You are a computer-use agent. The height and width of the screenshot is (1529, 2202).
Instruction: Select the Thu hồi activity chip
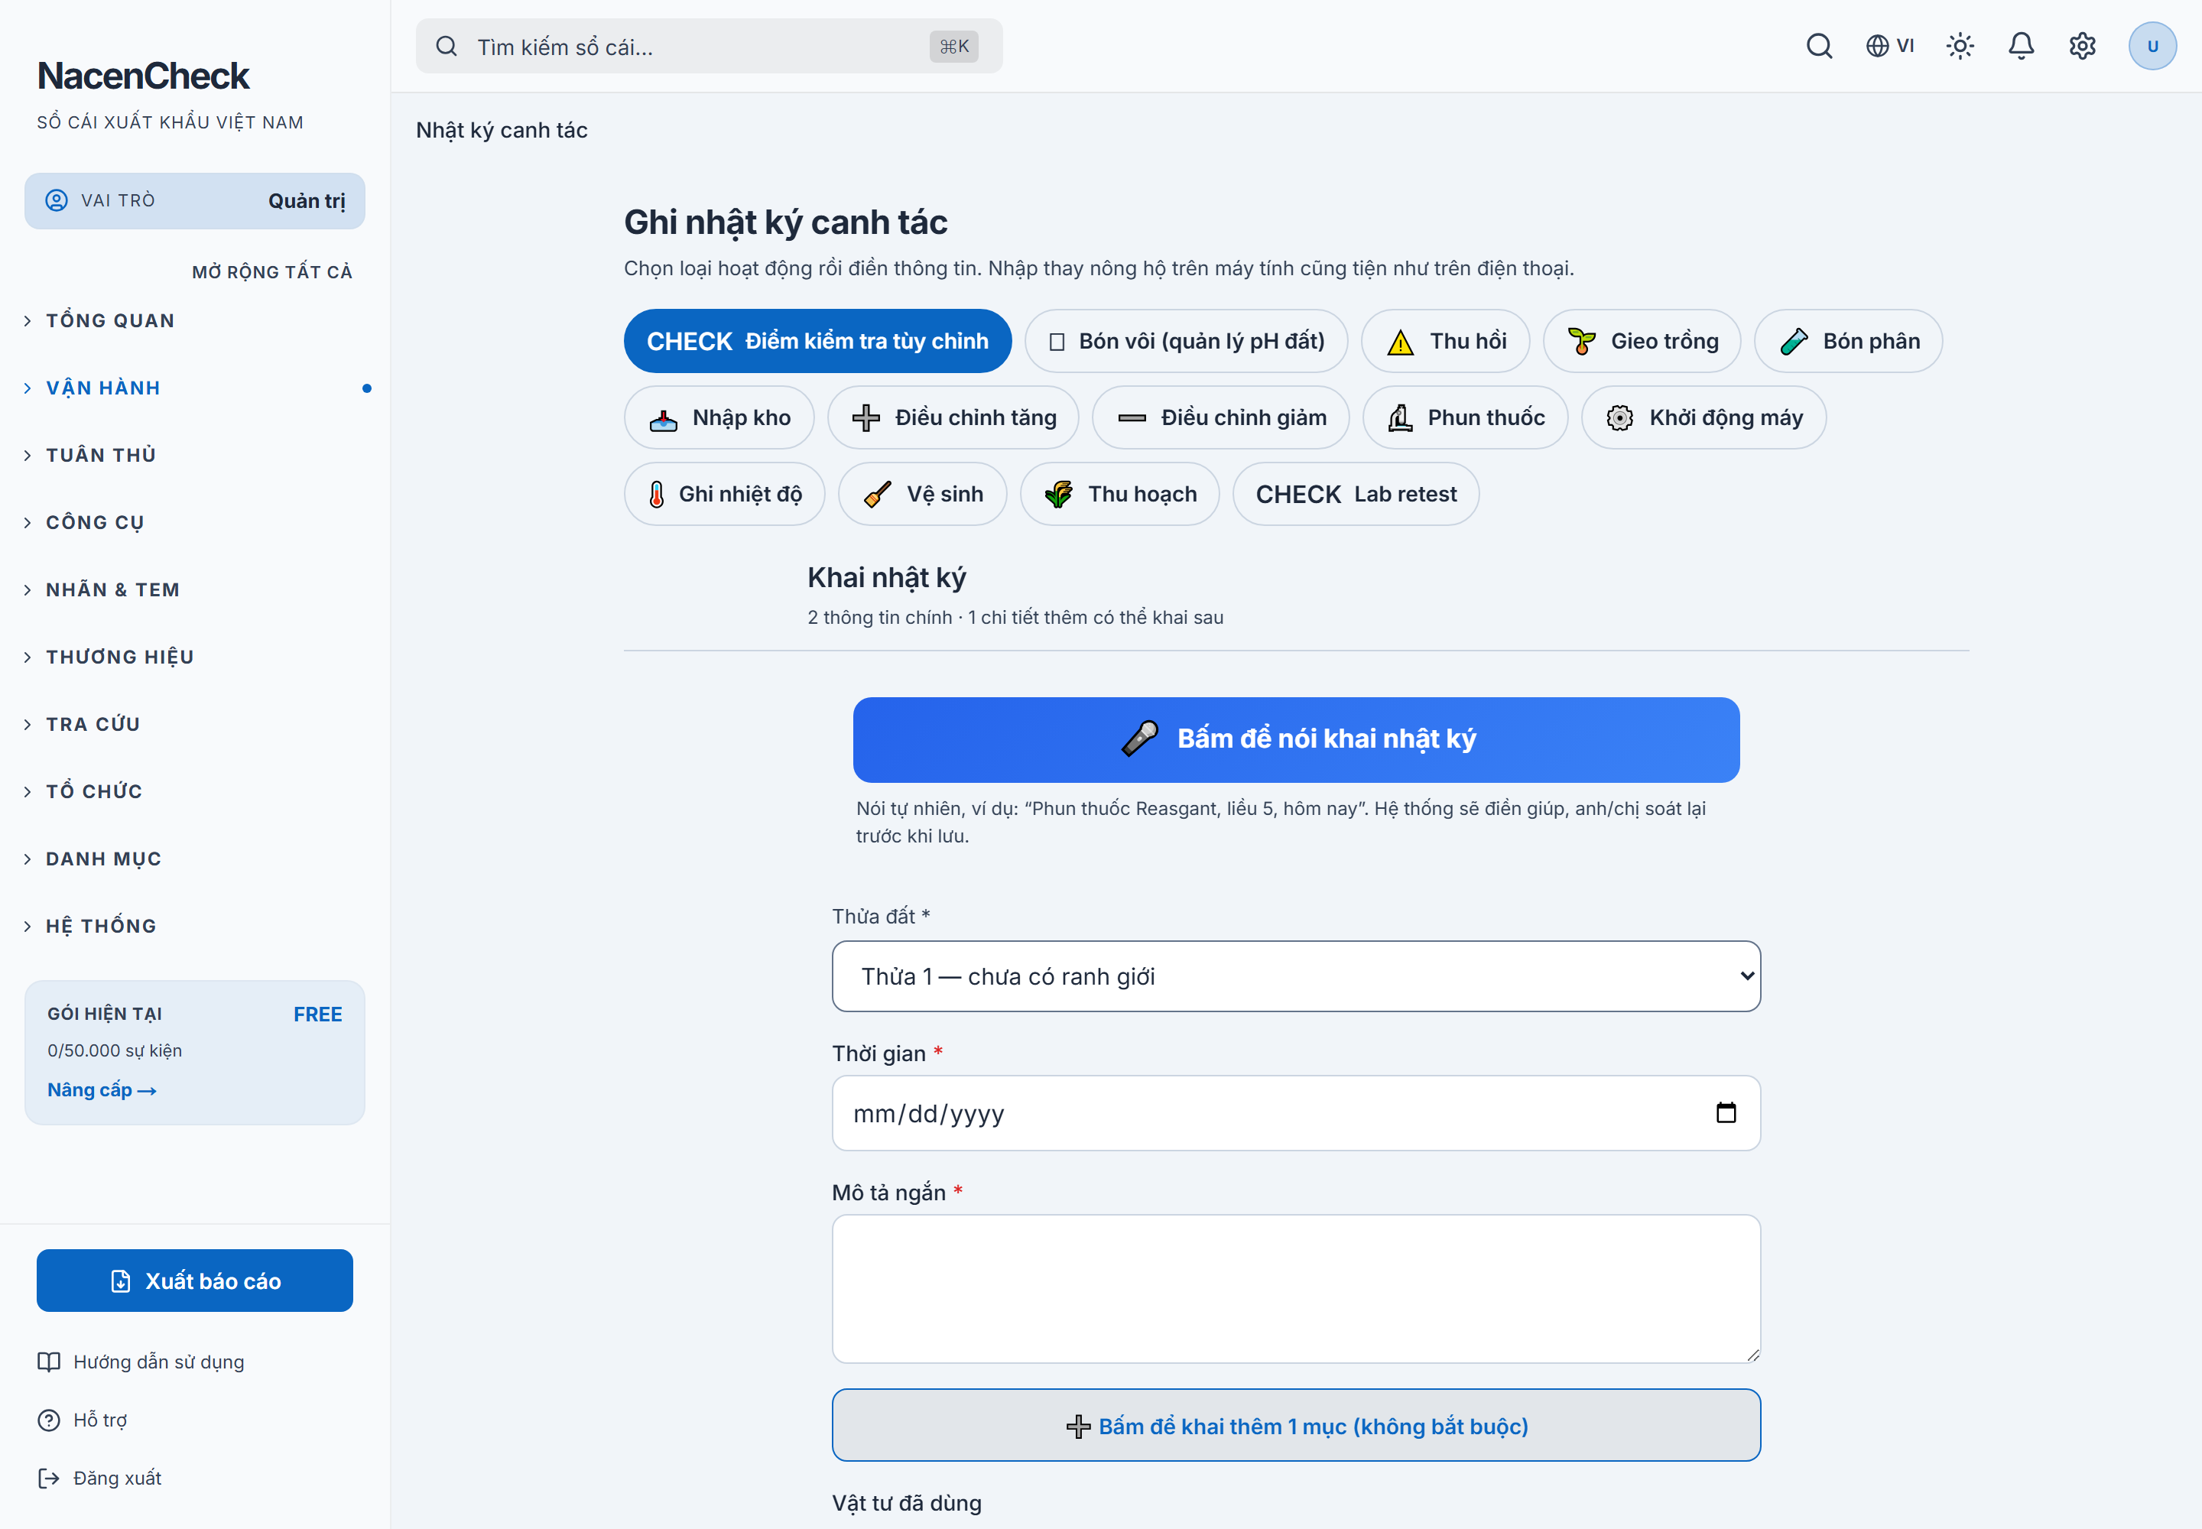click(x=1445, y=341)
